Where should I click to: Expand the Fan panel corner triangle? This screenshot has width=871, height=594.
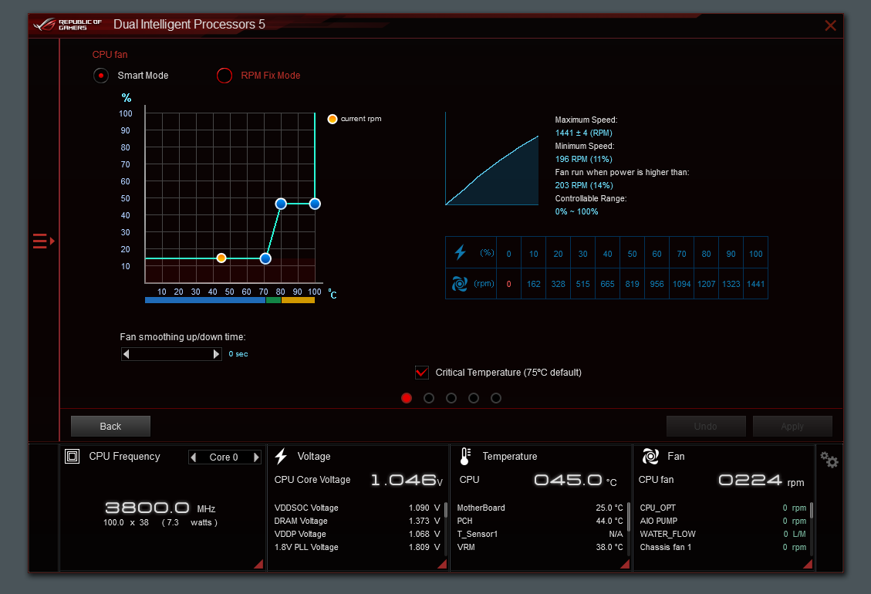[x=809, y=564]
